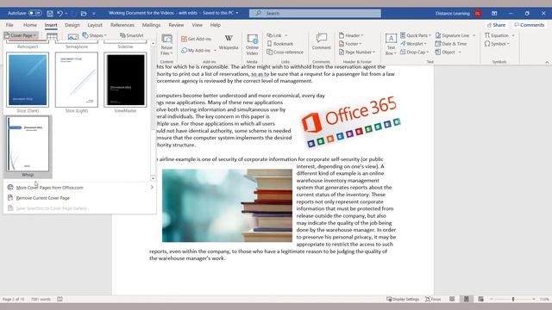Image resolution: width=552 pixels, height=310 pixels.
Task: Open the Header dropdown
Action: 351,35
